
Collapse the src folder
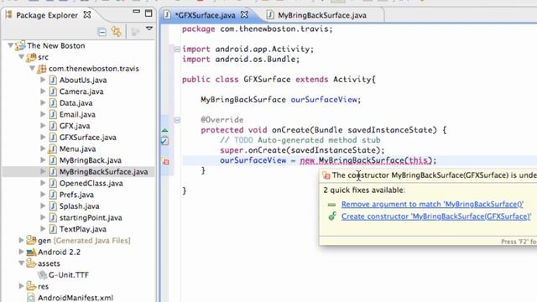[x=21, y=56]
